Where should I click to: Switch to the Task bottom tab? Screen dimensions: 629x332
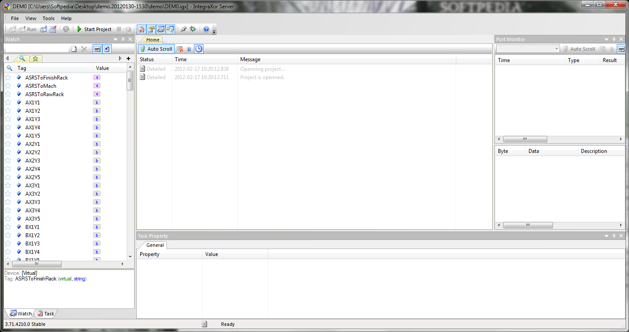coord(45,313)
